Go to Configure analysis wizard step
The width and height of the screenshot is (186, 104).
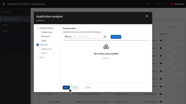(46, 28)
